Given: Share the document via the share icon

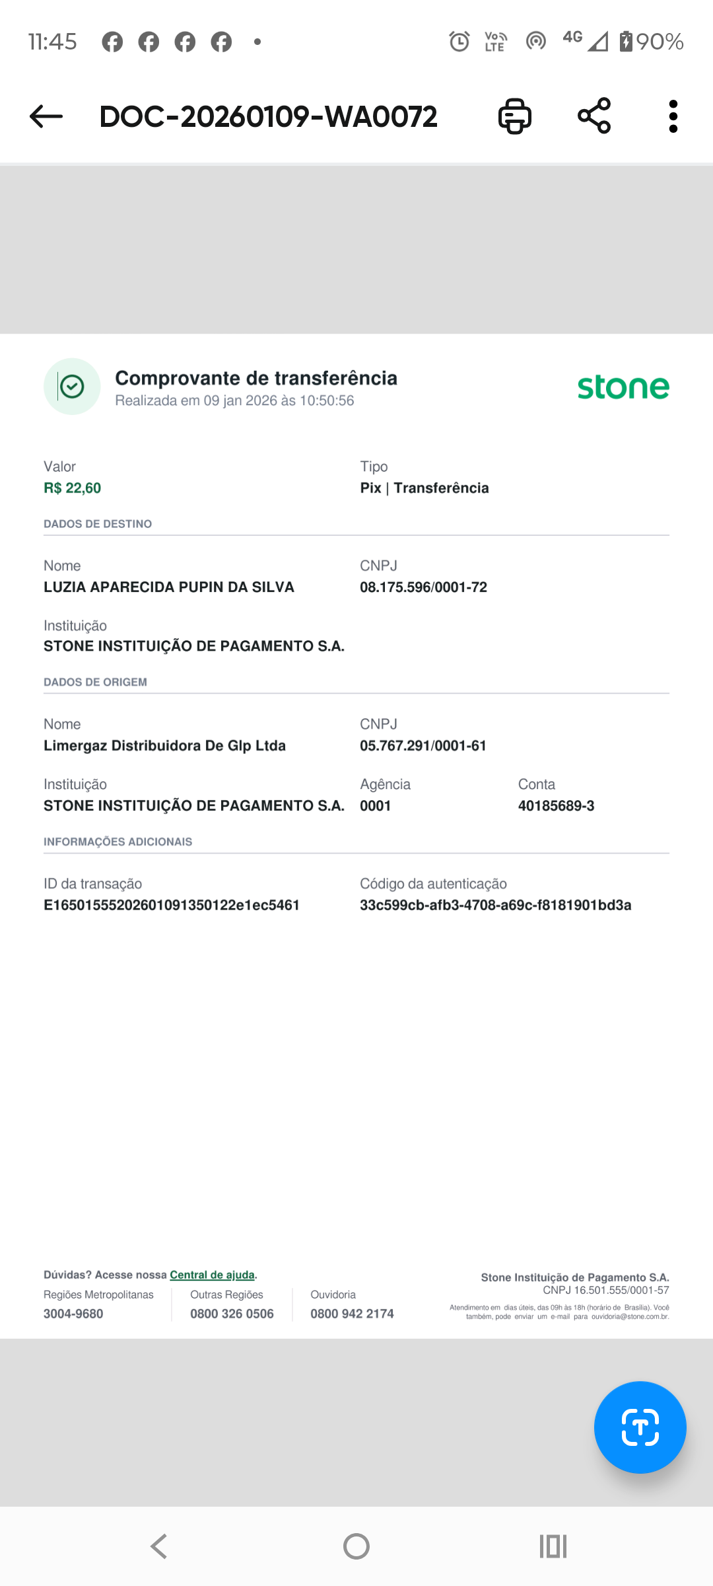Looking at the screenshot, I should [x=594, y=116].
